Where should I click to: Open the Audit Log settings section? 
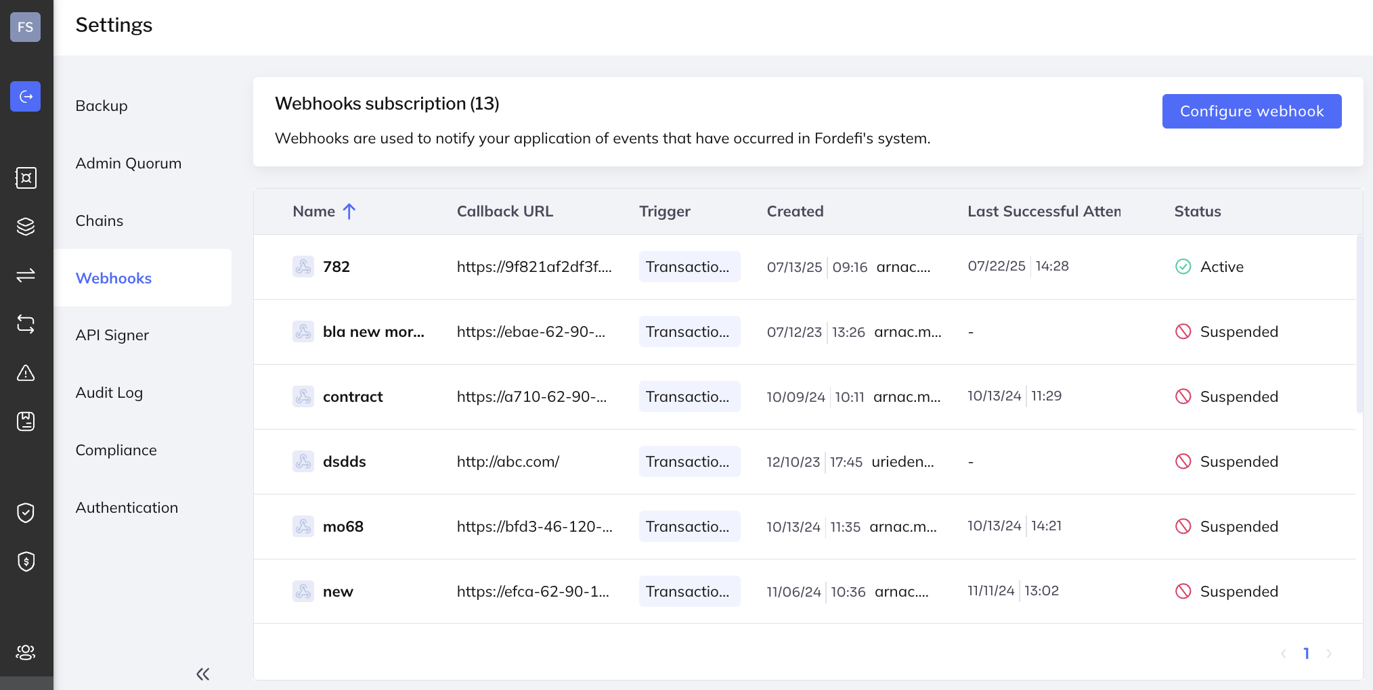pyautogui.click(x=109, y=393)
